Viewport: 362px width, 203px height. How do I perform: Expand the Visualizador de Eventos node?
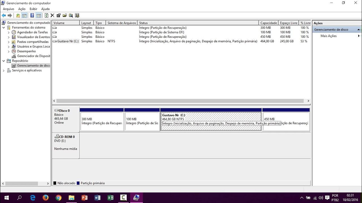pos(8,37)
